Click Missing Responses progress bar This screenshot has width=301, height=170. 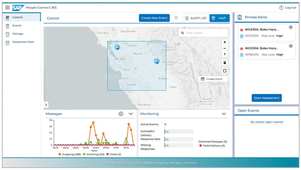pos(179,145)
